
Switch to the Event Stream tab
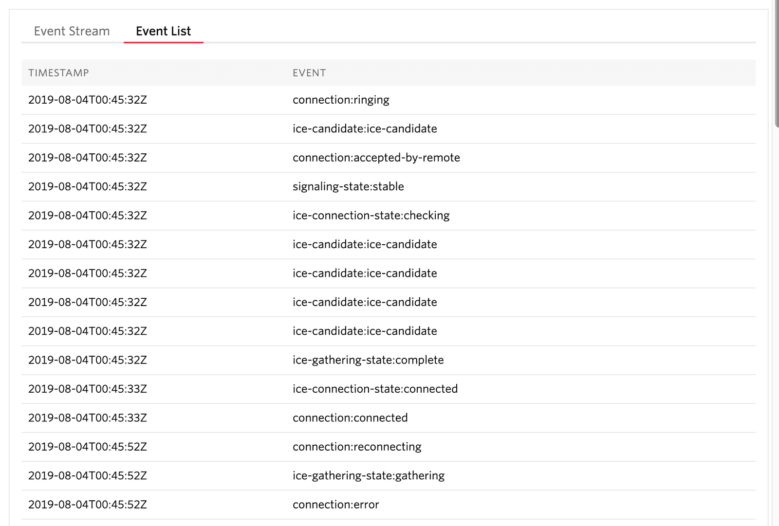pyautogui.click(x=72, y=31)
